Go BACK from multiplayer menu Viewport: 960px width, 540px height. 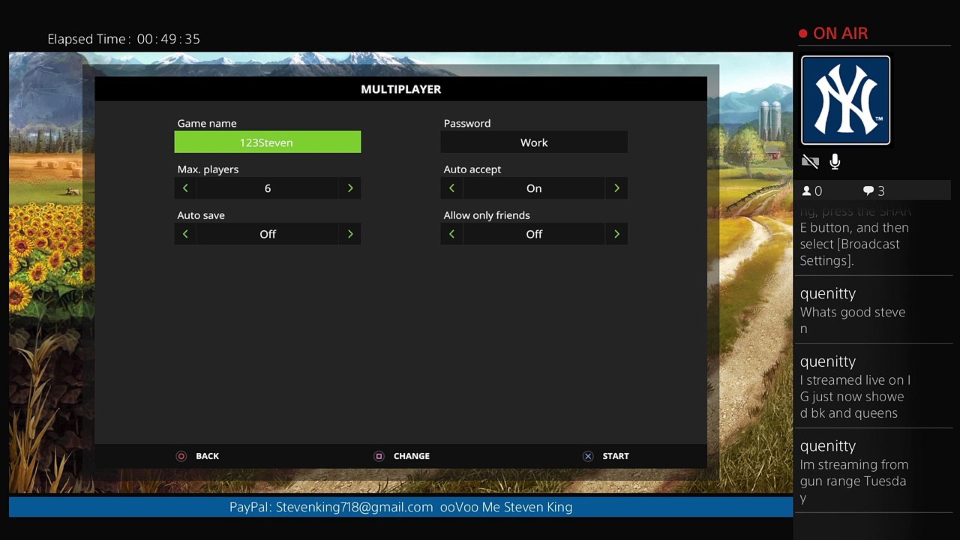pyautogui.click(x=207, y=456)
